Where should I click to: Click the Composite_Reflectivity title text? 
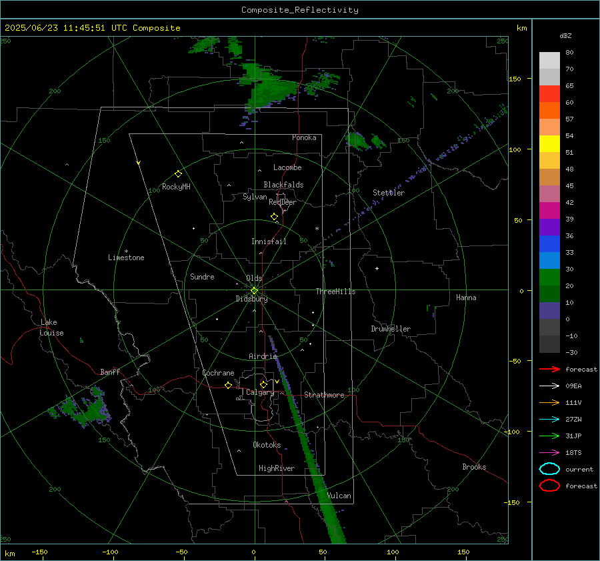tap(299, 10)
